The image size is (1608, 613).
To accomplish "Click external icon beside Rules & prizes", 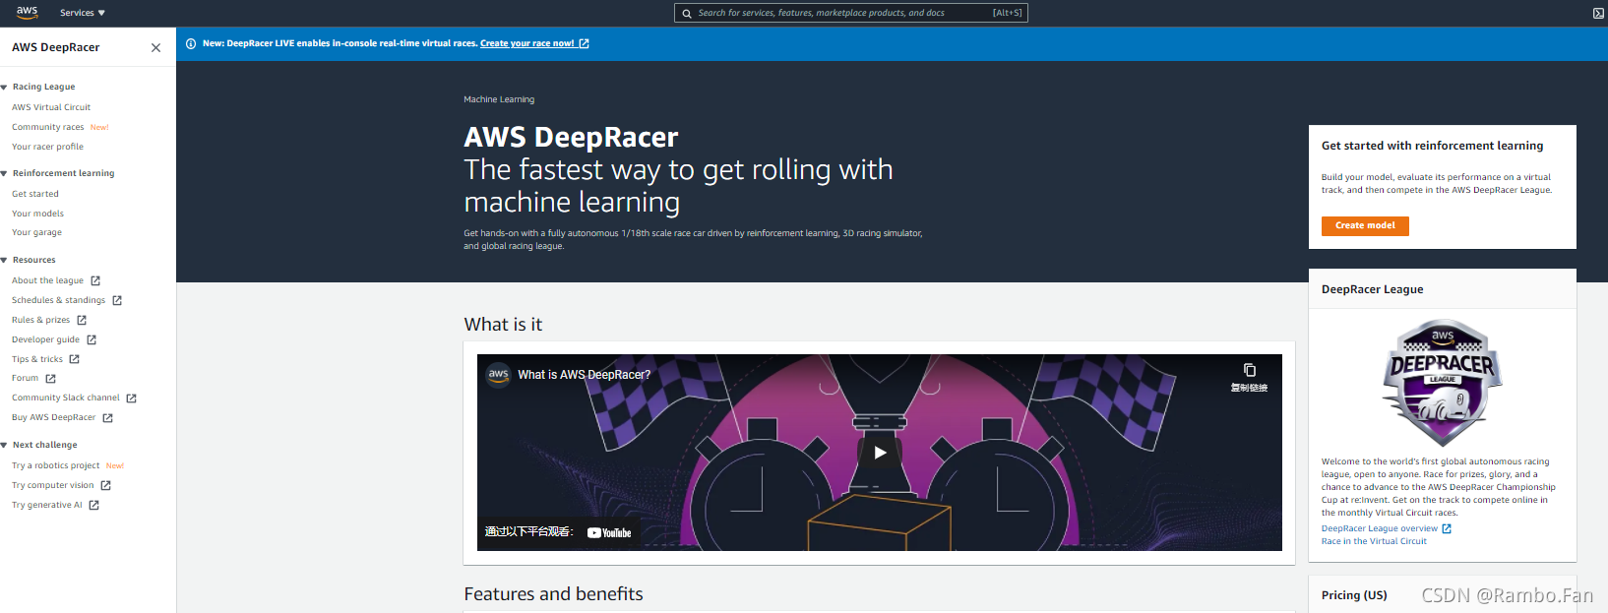I will click(82, 320).
